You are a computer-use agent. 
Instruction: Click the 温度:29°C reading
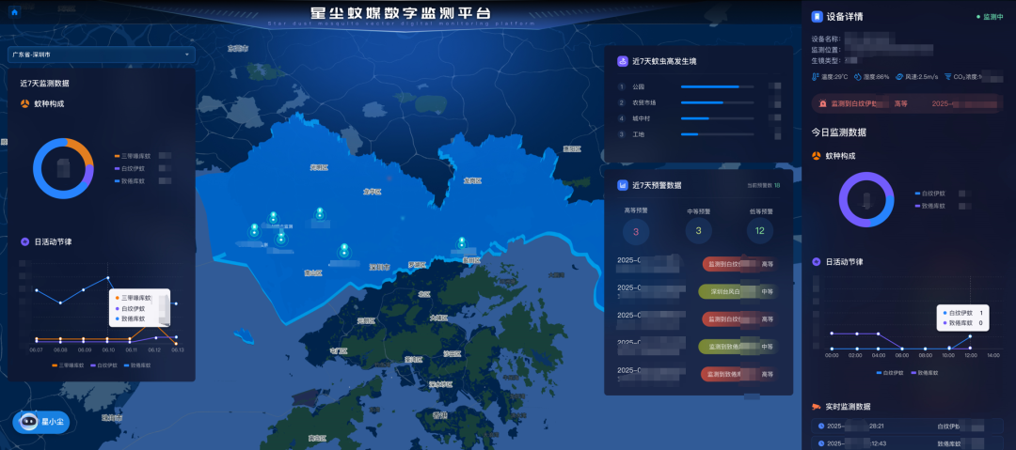[835, 76]
